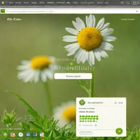The image size is (140, 140).
Task: Click the green square logo beside the address bar
Action: coord(3,11)
